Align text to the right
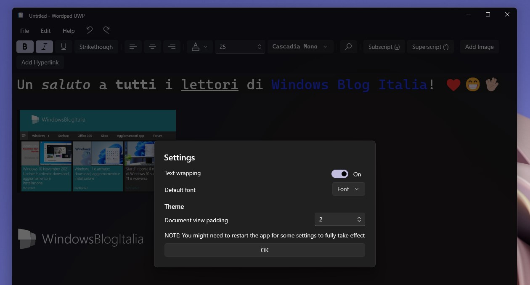 172,47
